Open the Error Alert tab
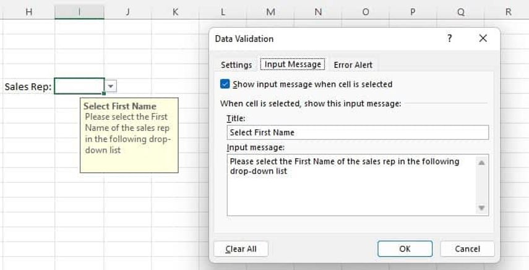This screenshot has width=529, height=270. pos(353,65)
